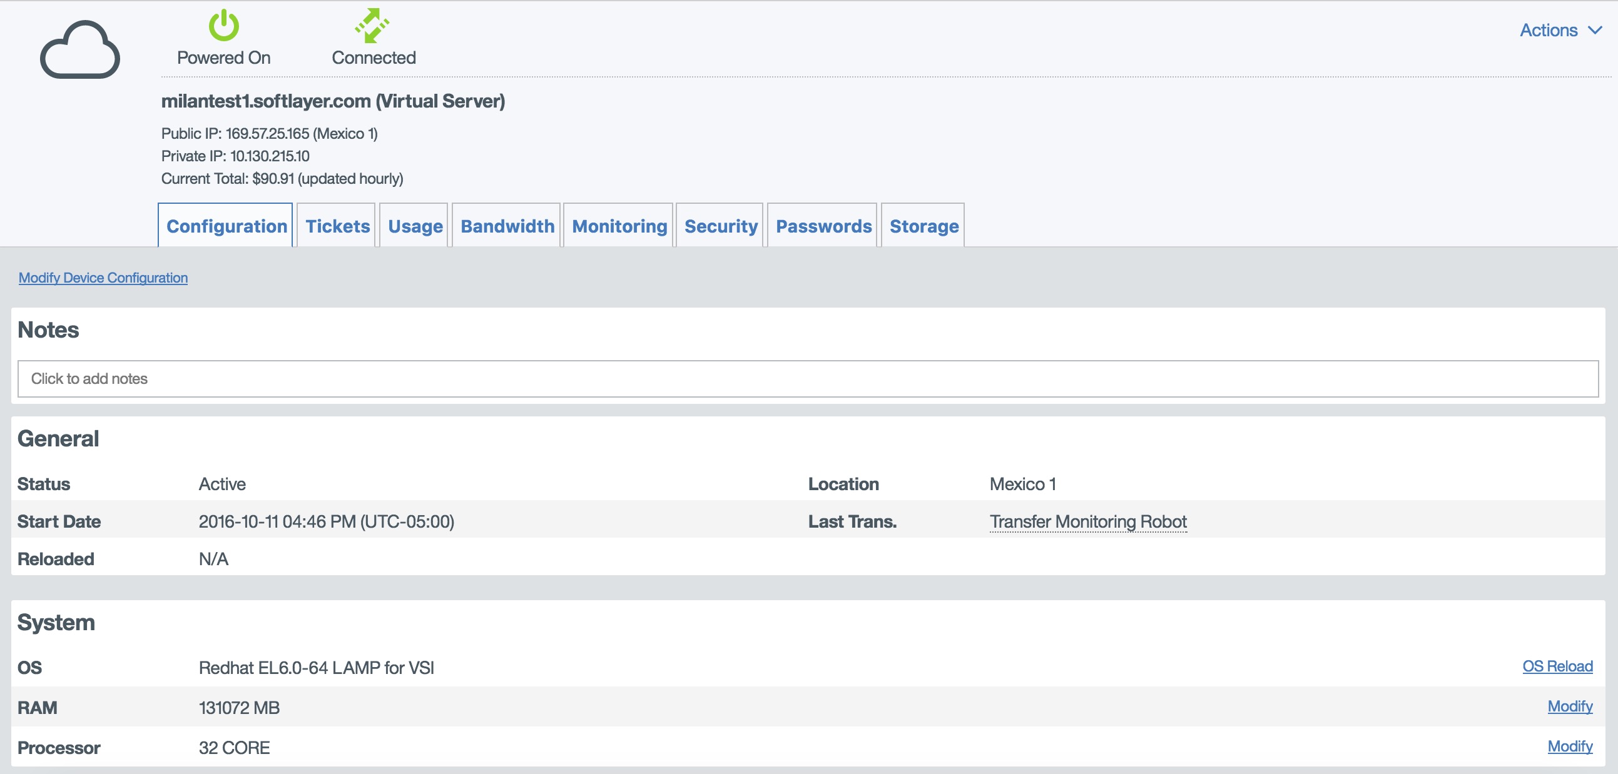The height and width of the screenshot is (774, 1618).
Task: View the Passwords tab
Action: (x=823, y=226)
